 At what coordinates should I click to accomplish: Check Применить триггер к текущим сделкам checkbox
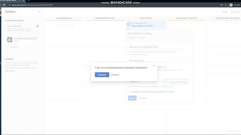point(130,91)
